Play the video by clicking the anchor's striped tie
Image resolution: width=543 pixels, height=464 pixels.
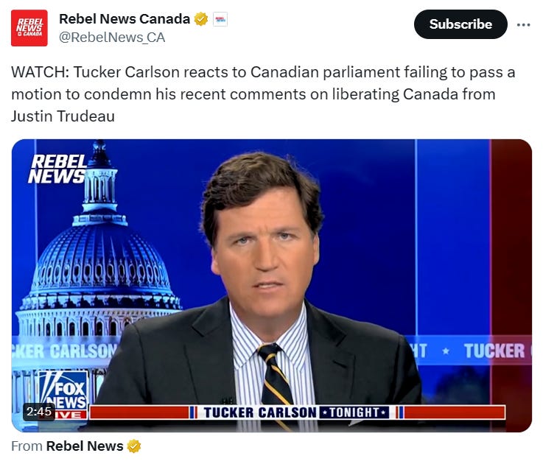276,376
